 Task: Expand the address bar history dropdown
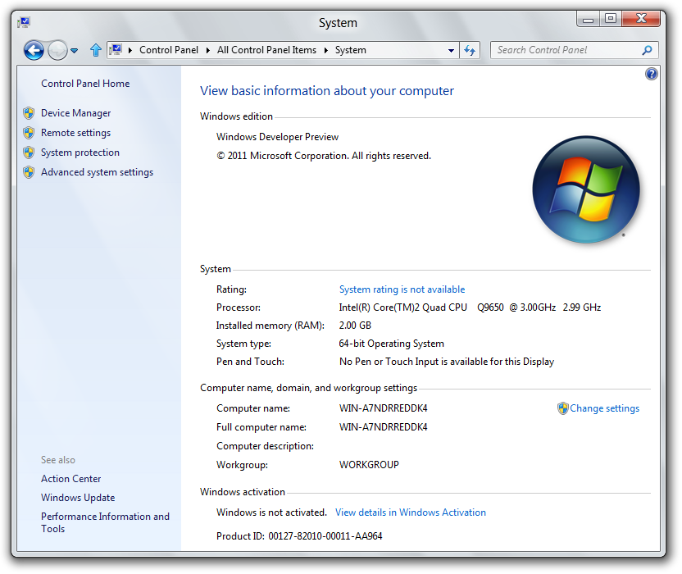451,50
